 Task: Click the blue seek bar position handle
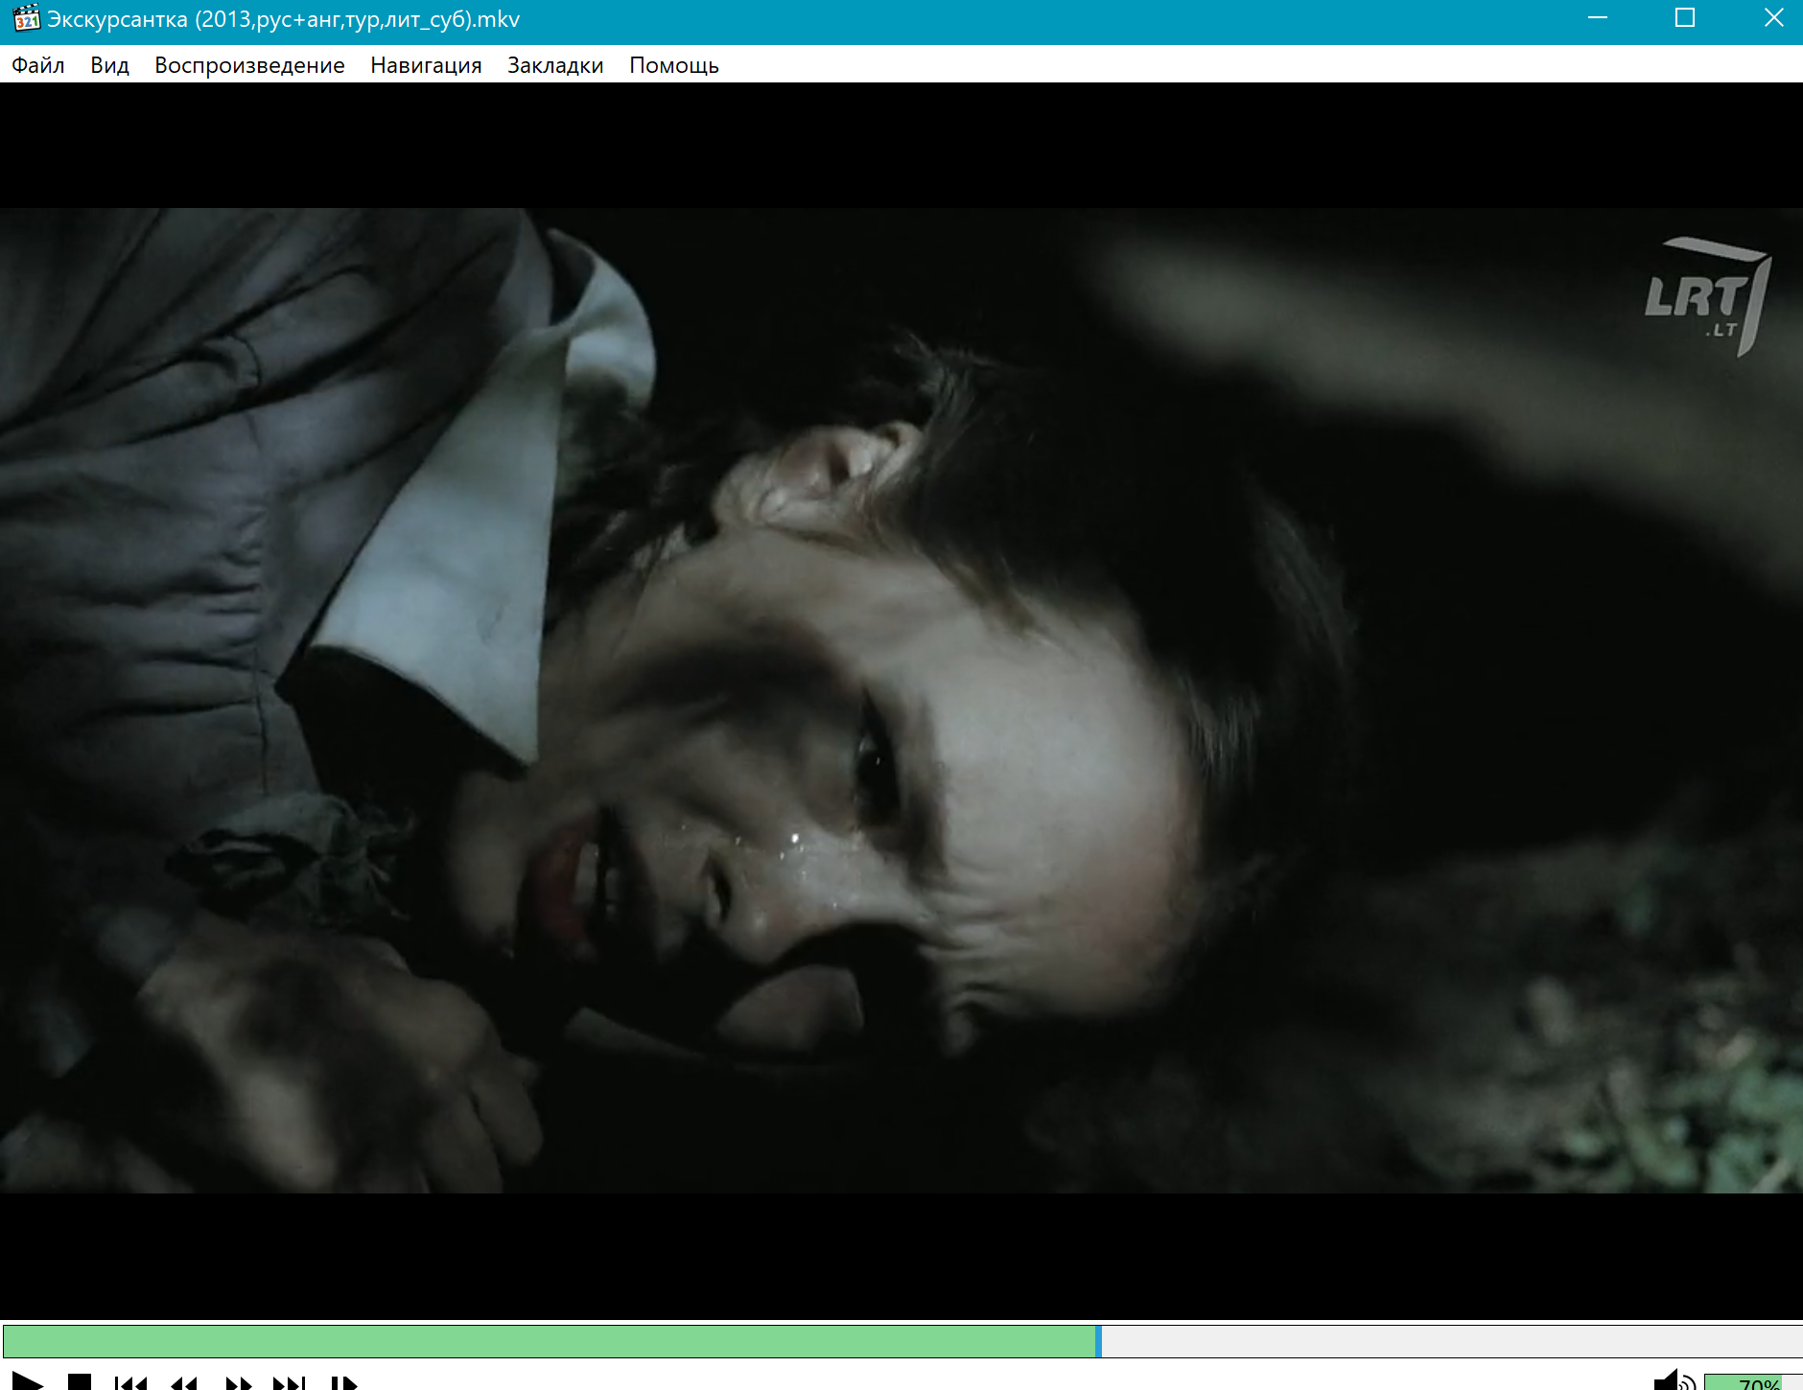1098,1341
